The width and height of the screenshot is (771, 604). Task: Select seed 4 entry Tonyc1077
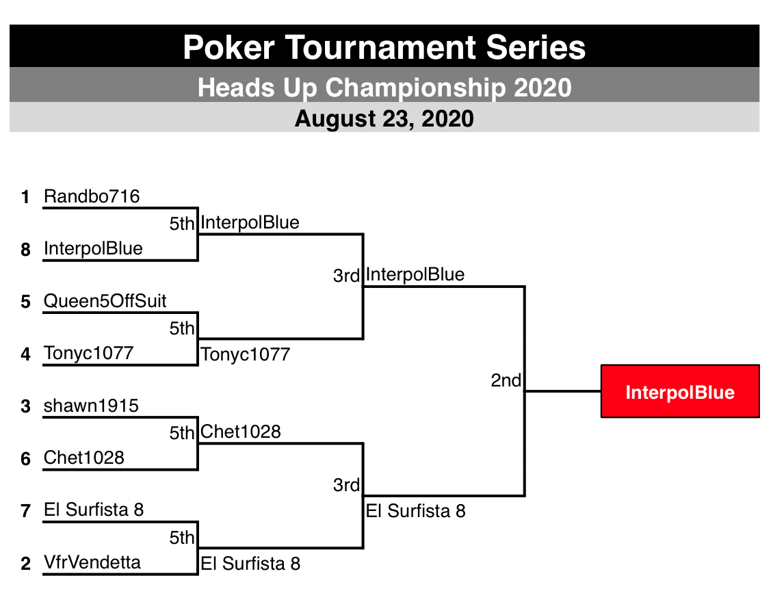(x=89, y=353)
